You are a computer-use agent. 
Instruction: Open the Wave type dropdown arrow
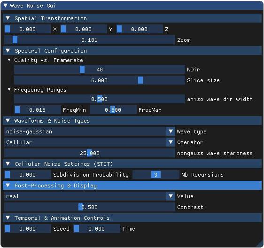tap(171, 132)
